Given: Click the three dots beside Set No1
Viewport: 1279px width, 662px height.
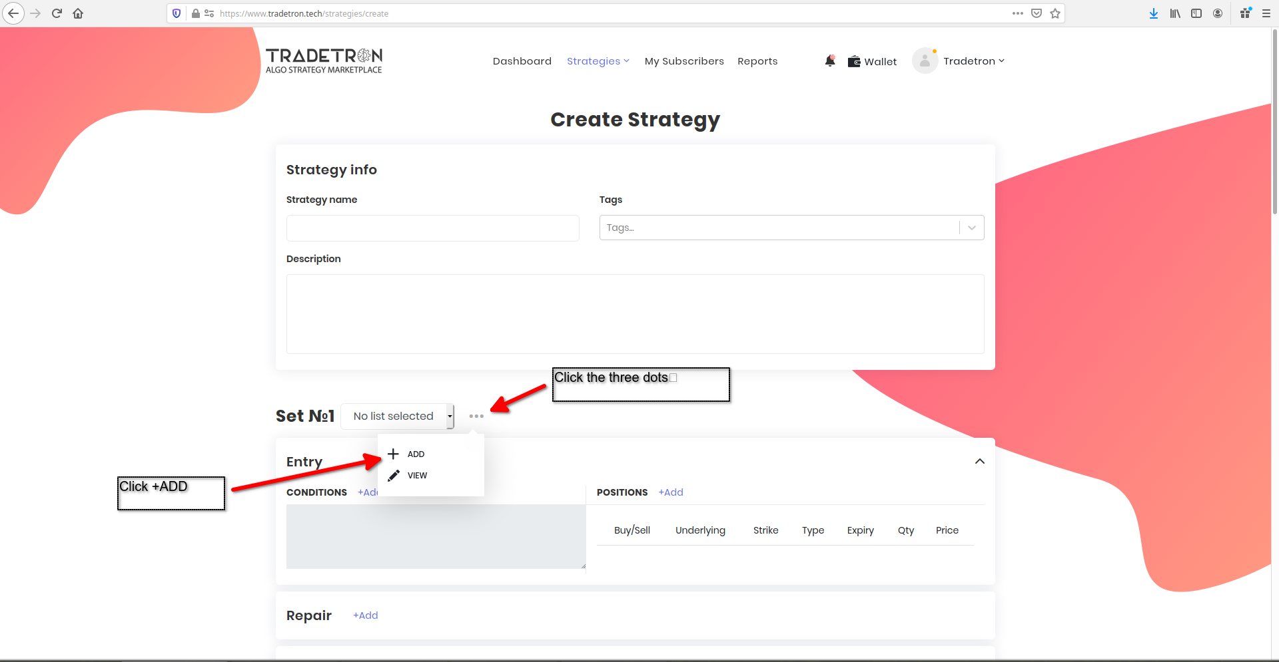Looking at the screenshot, I should coord(476,416).
